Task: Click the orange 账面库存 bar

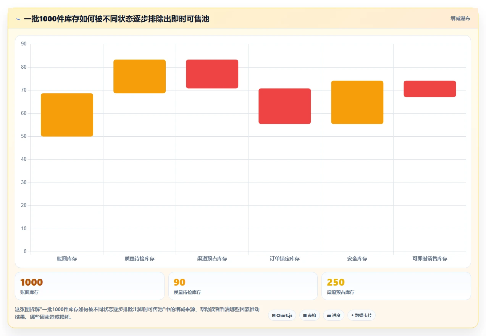Action: tap(67, 115)
